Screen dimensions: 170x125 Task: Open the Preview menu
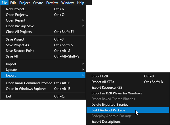(52, 3)
